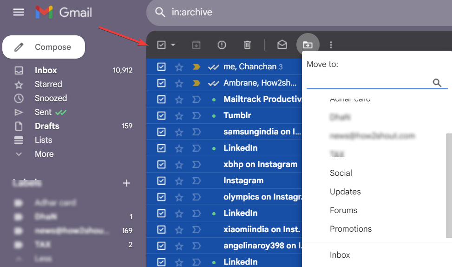Image resolution: width=452 pixels, height=267 pixels.
Task: Open the Snoozed label text
Action: click(51, 98)
